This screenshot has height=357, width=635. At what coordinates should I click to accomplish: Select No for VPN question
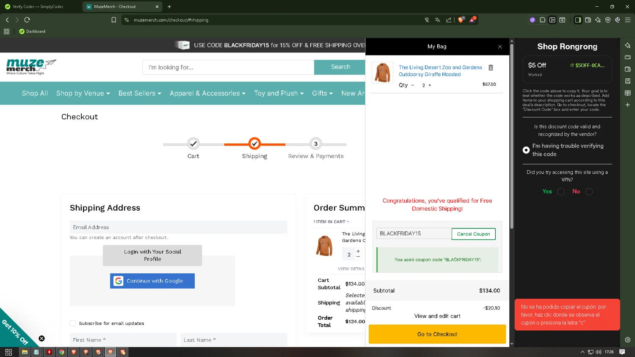(589, 192)
